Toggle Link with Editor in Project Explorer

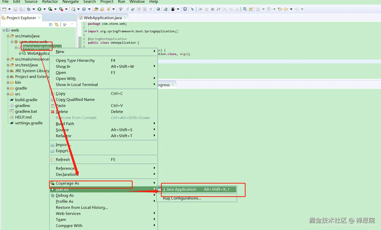(x=57, y=24)
